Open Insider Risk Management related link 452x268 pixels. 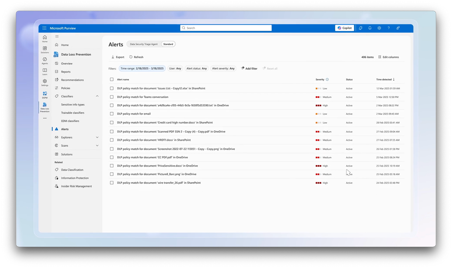76,186
